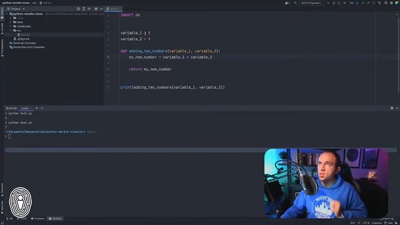Image resolution: width=400 pixels, height=225 pixels.
Task: Click python-wordle-clone in the breadcrumb bar
Action: tap(16, 2)
